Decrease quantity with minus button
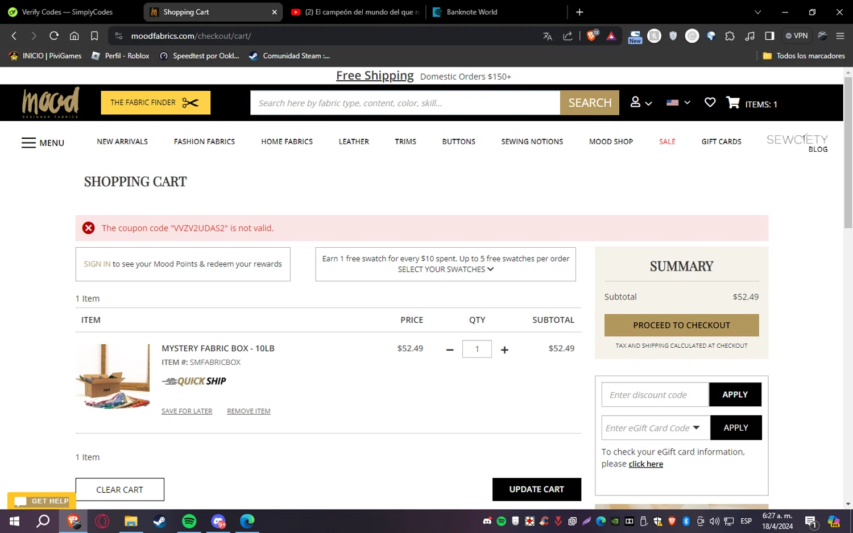853x533 pixels. pos(450,349)
